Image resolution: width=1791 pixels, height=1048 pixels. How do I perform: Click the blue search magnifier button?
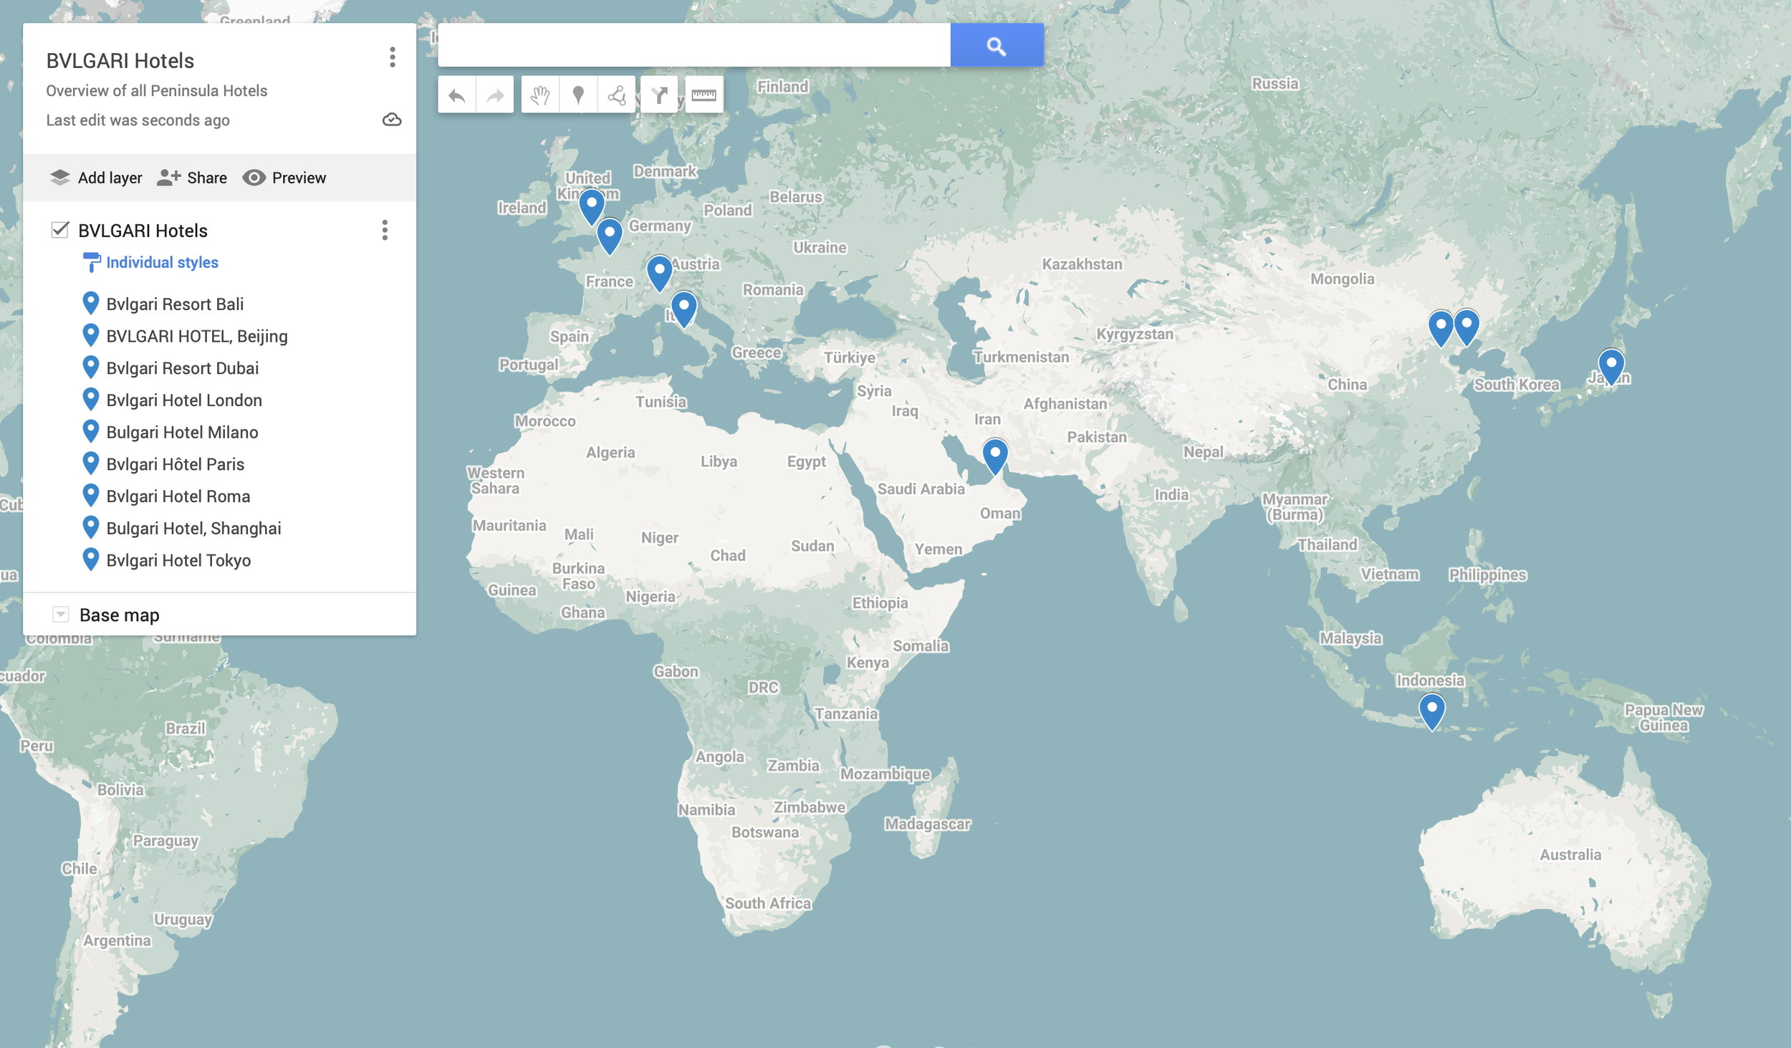click(997, 45)
